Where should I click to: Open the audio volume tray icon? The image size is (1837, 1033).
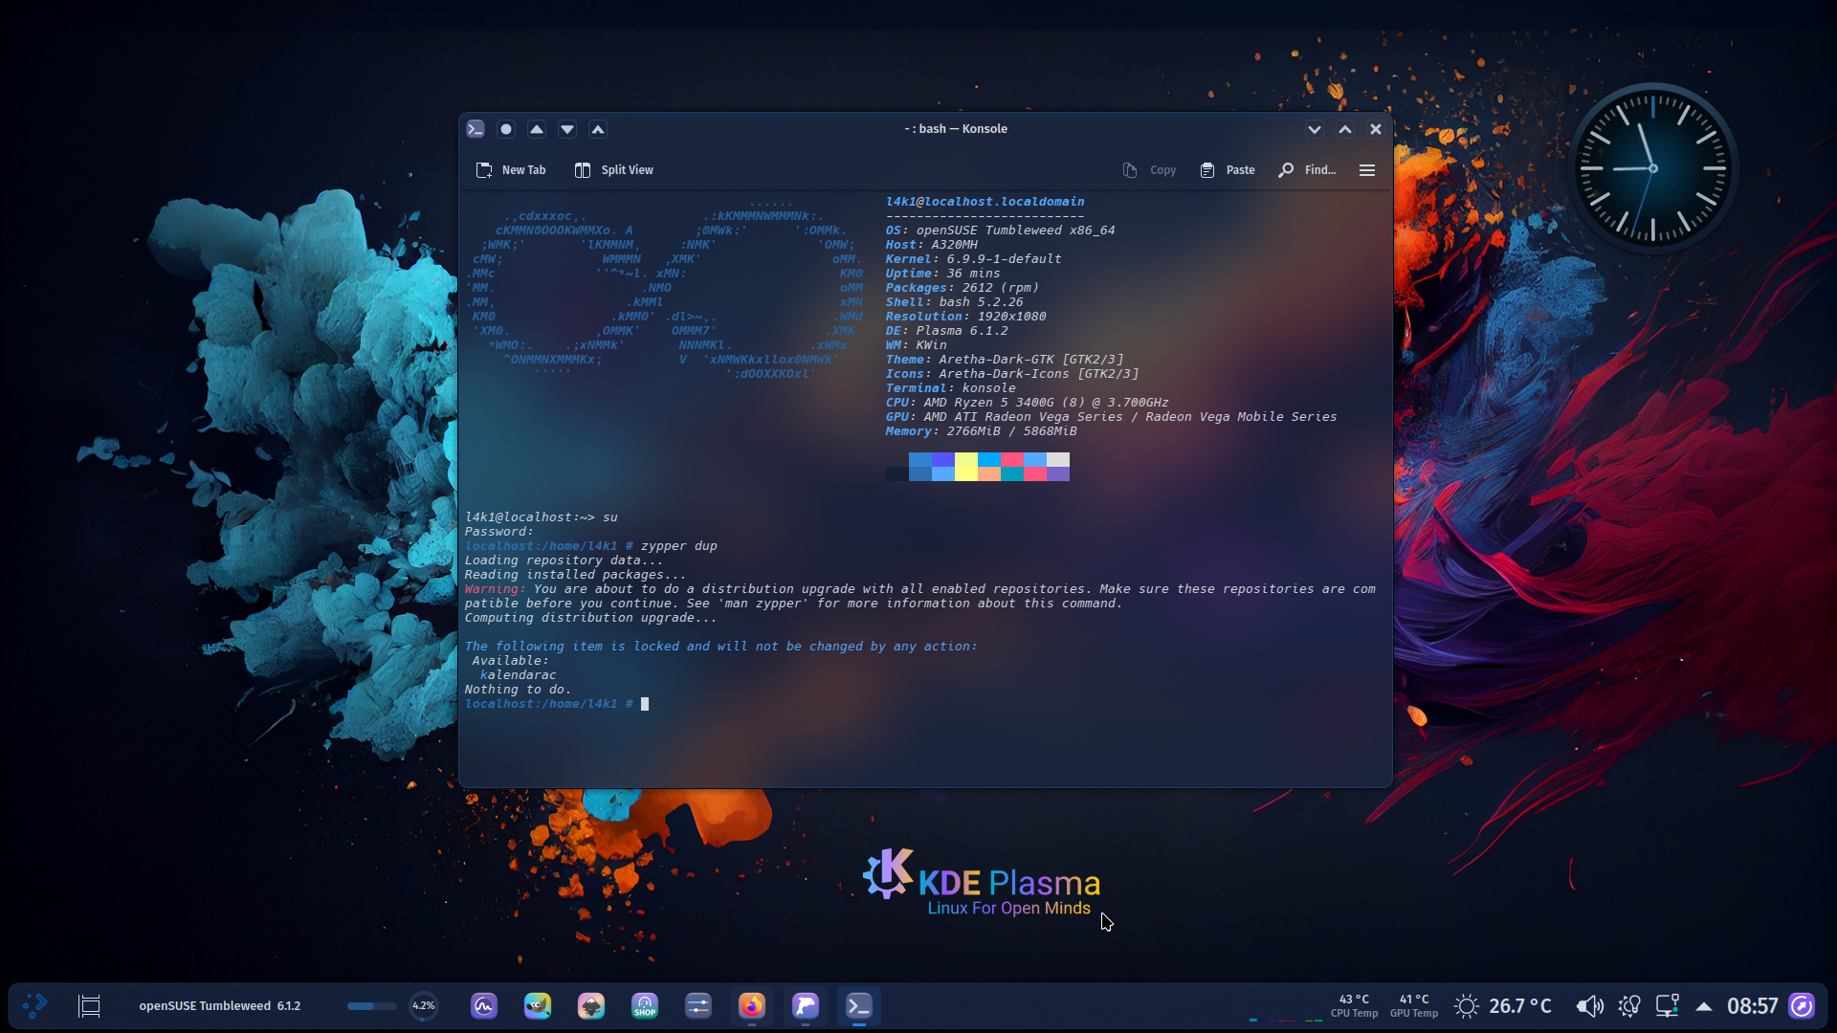[x=1589, y=1006]
